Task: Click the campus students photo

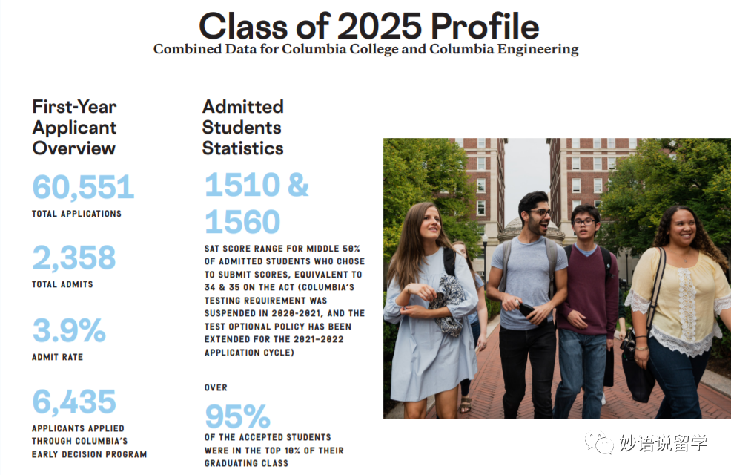Action: pyautogui.click(x=557, y=278)
